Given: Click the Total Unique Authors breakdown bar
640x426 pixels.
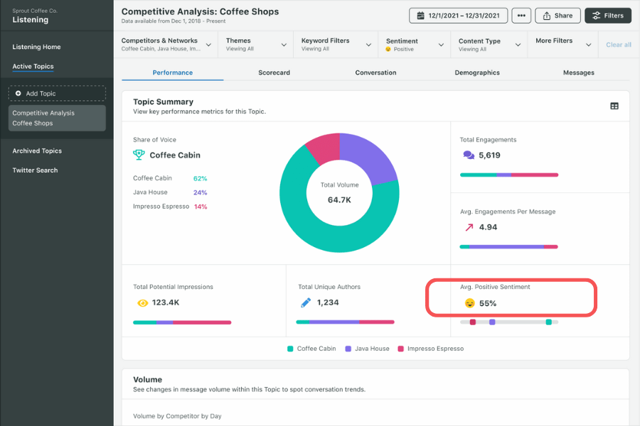Looking at the screenshot, I should [x=346, y=322].
